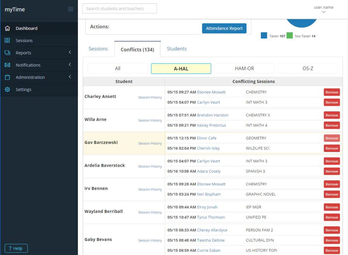Click the Dashboard home icon
The image size is (348, 255).
click(x=7, y=28)
